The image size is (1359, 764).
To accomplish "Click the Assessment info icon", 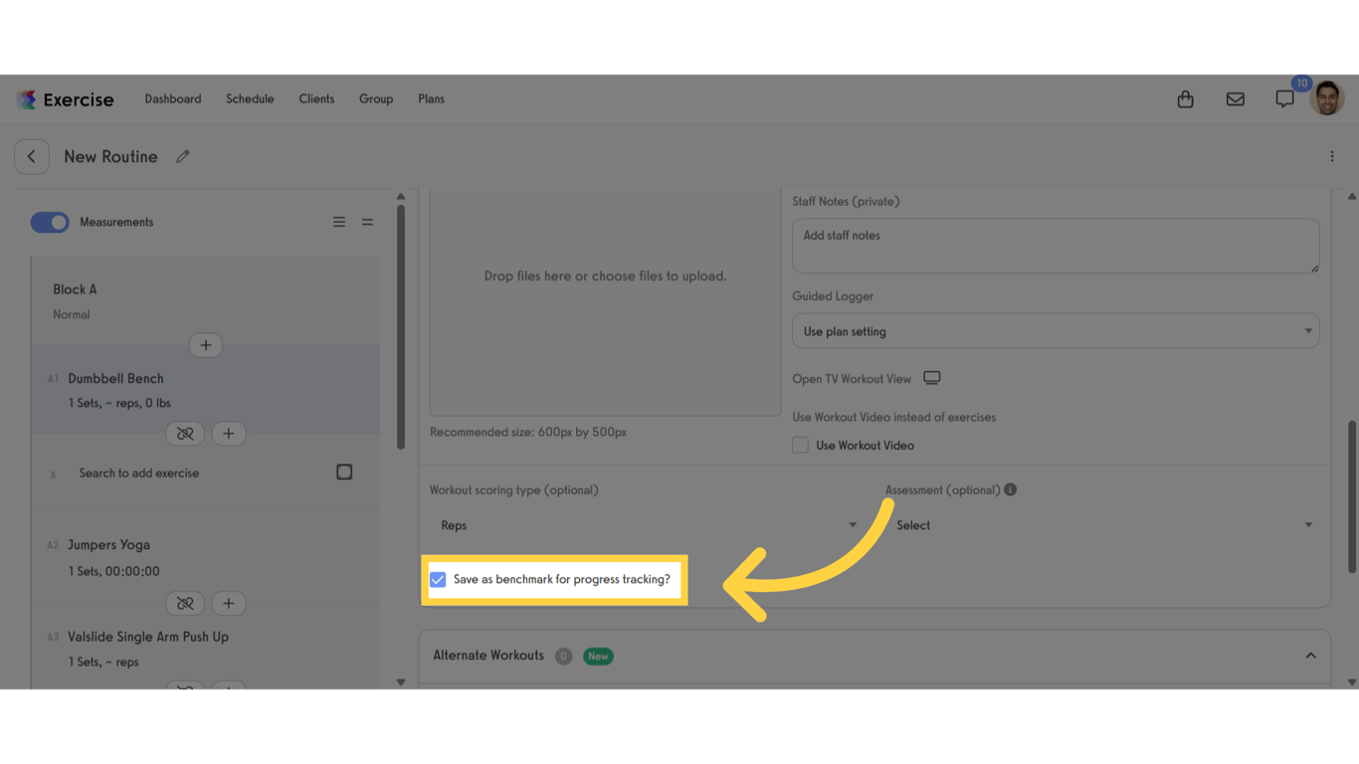I will [1011, 488].
